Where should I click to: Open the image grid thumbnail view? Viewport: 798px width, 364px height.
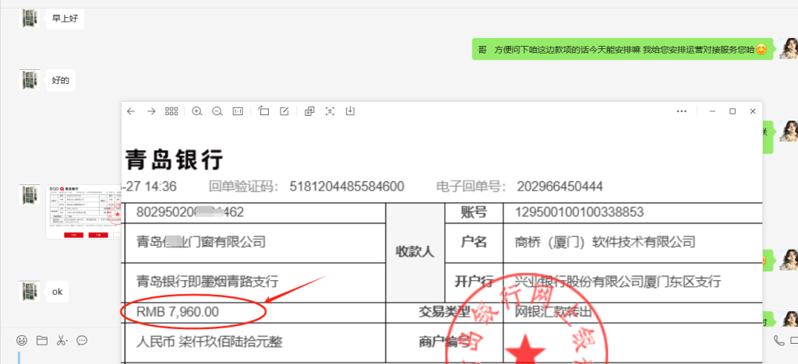click(x=172, y=111)
